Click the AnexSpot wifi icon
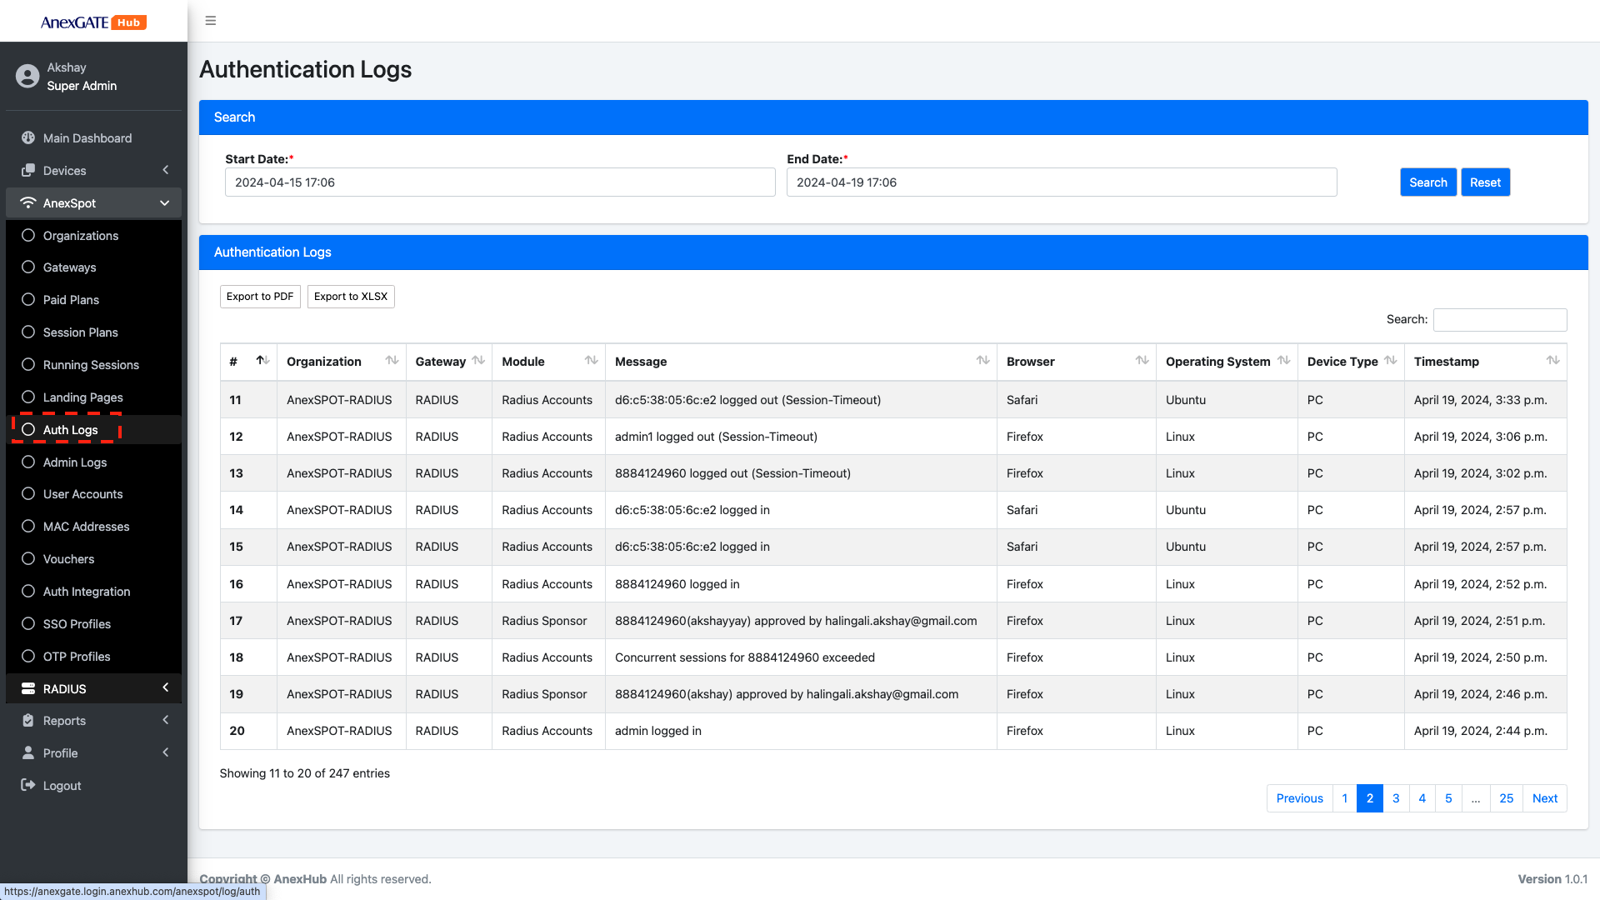 pyautogui.click(x=28, y=203)
